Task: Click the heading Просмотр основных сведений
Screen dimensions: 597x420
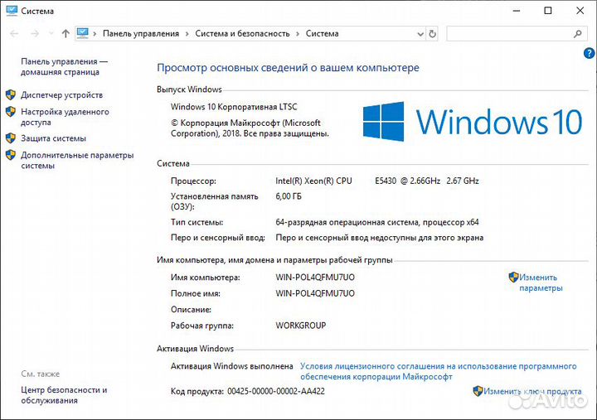Action: coord(288,68)
